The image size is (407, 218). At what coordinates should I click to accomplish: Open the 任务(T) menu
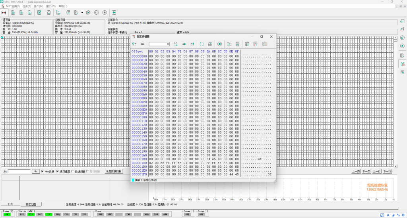(x=27, y=6)
